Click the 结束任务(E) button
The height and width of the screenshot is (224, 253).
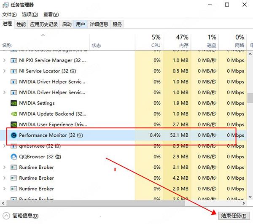pos(234,216)
